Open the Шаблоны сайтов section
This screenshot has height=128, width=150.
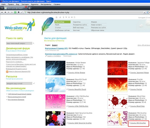(x=62, y=30)
